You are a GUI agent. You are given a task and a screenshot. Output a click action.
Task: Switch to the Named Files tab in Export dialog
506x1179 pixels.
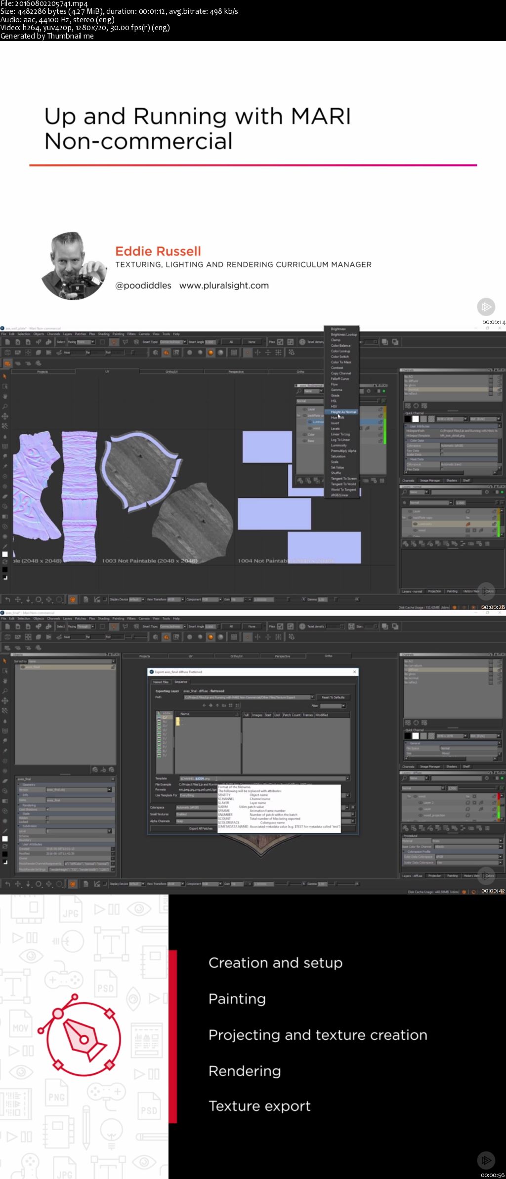pyautogui.click(x=160, y=682)
